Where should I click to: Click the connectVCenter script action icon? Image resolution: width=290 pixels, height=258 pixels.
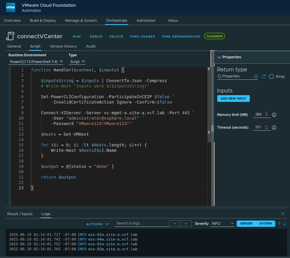[10, 36]
